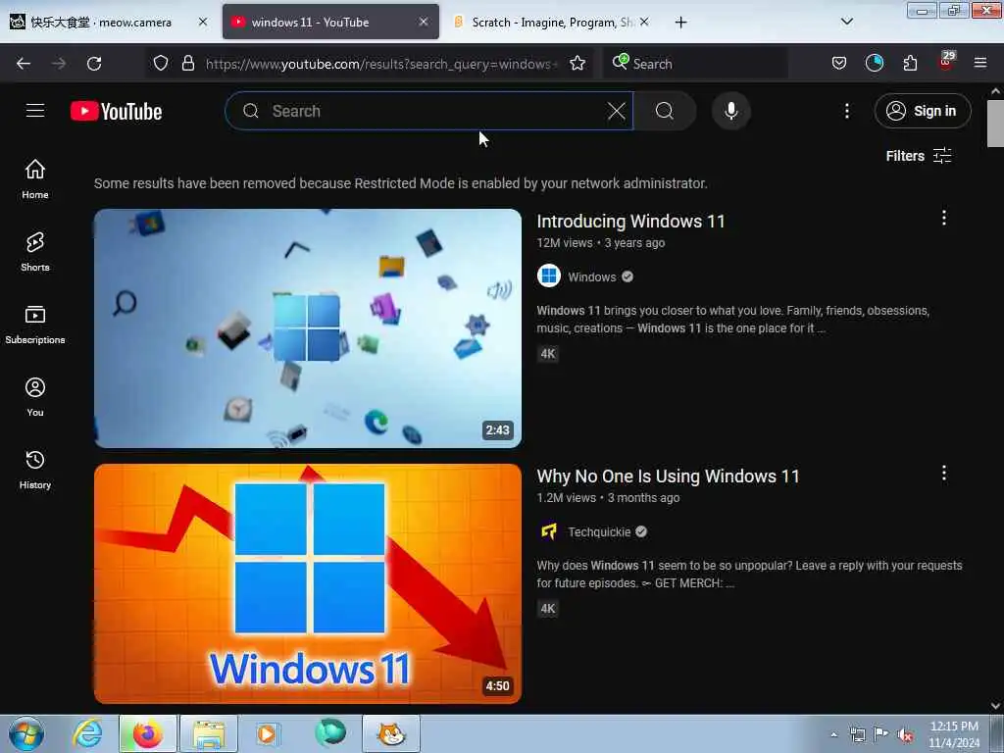Open Why No One Is Using Windows 11 title
Screen dimensions: 1004x753
[x=668, y=477]
